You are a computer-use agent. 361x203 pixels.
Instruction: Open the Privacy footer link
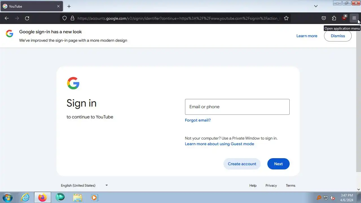(271, 186)
